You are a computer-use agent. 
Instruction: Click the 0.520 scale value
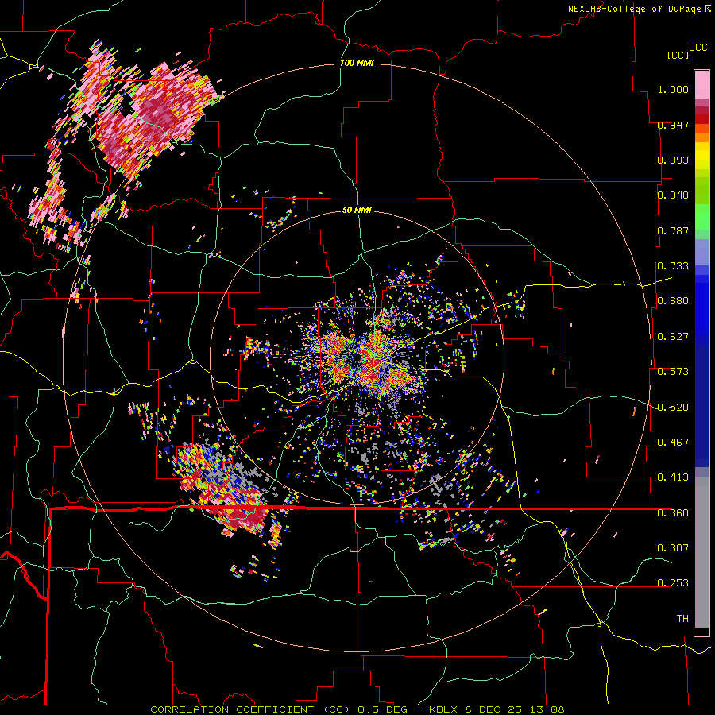click(x=673, y=408)
